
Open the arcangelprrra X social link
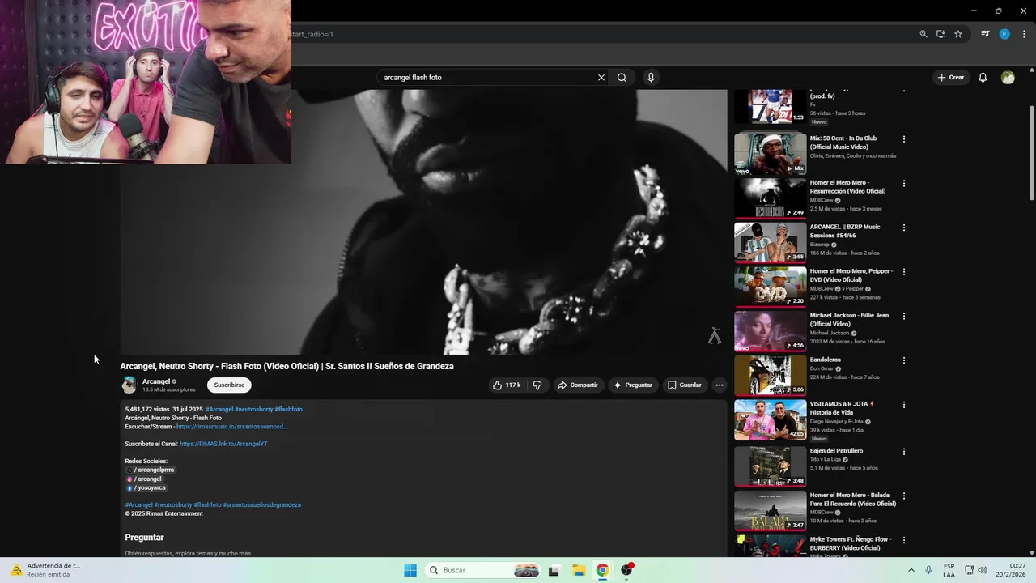coord(151,470)
